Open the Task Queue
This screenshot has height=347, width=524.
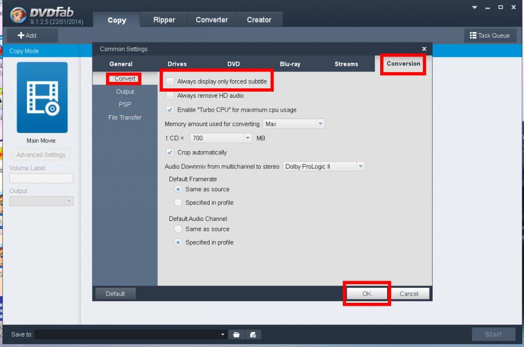tap(490, 35)
